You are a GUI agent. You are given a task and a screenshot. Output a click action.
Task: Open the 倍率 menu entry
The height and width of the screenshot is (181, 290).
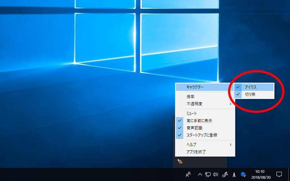[x=205, y=97]
